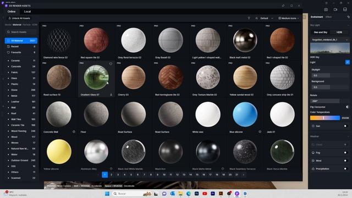Viewport: 352px width, 198px height.
Task: Select the Ceramic category
Action: 21,61
